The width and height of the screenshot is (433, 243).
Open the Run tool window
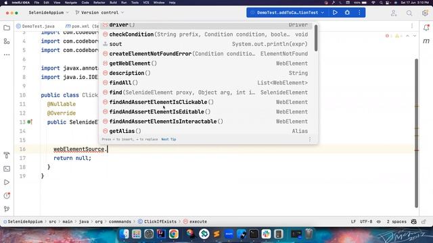[7, 182]
